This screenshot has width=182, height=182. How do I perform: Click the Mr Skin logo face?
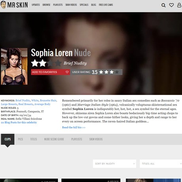tap(4, 5)
